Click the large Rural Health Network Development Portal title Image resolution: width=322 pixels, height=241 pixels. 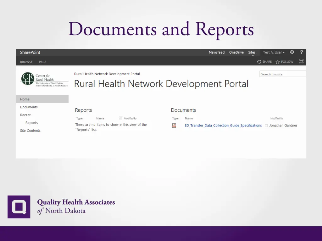(x=161, y=84)
